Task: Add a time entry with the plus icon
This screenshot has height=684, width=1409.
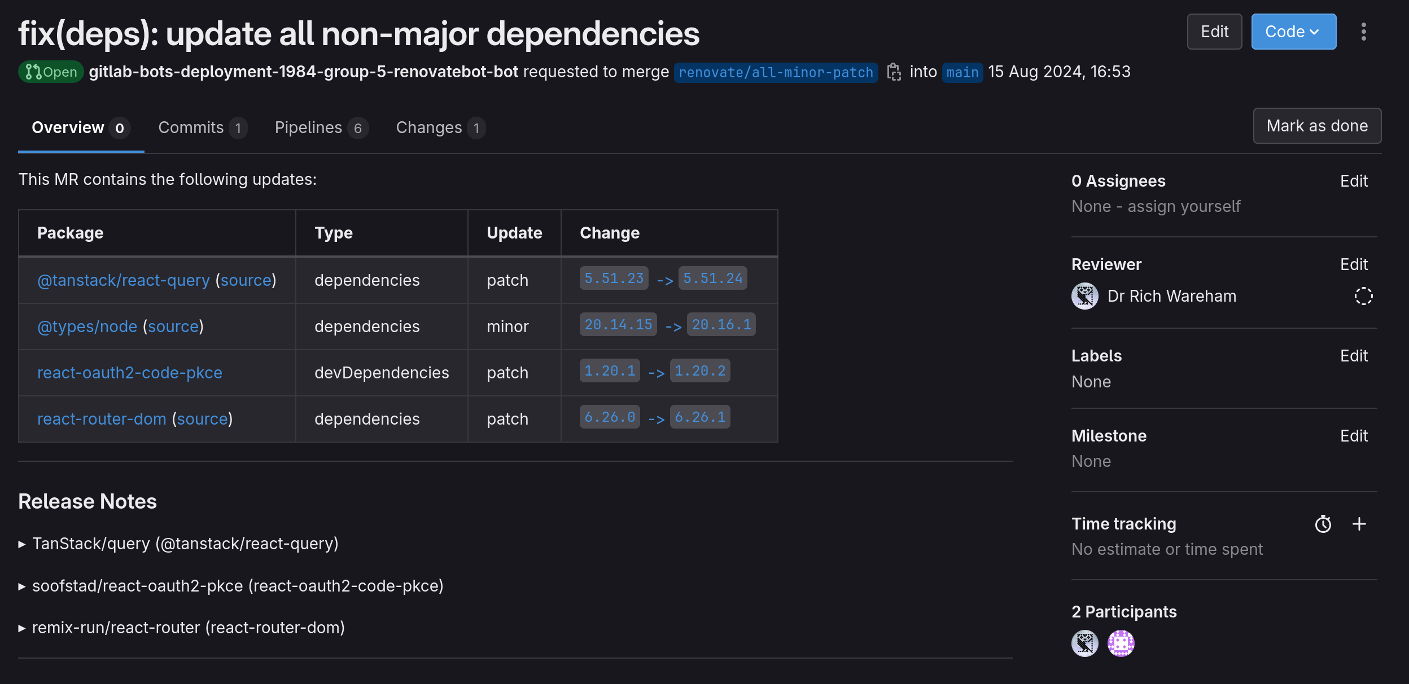Action: pos(1359,524)
